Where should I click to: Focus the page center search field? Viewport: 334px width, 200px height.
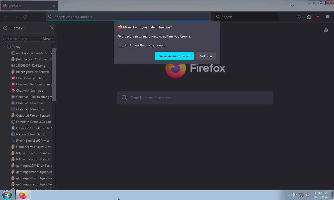[x=195, y=98]
